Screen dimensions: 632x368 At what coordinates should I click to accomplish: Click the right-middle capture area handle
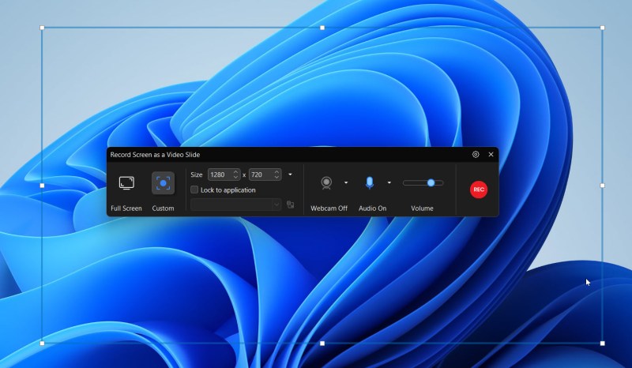603,186
